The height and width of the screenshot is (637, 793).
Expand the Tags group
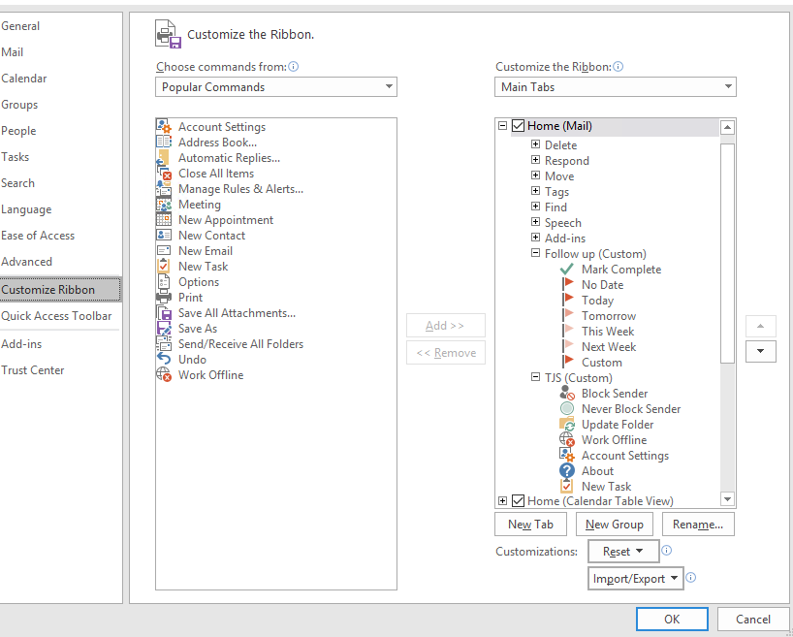click(x=535, y=191)
